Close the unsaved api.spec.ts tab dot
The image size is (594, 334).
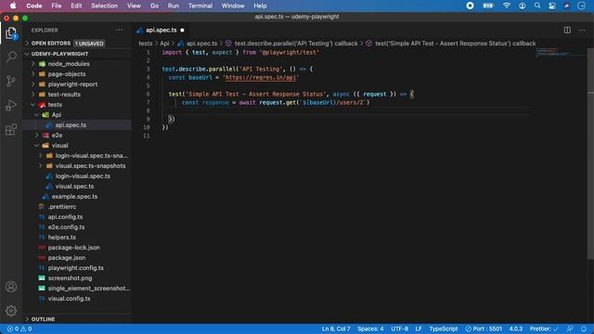point(182,30)
